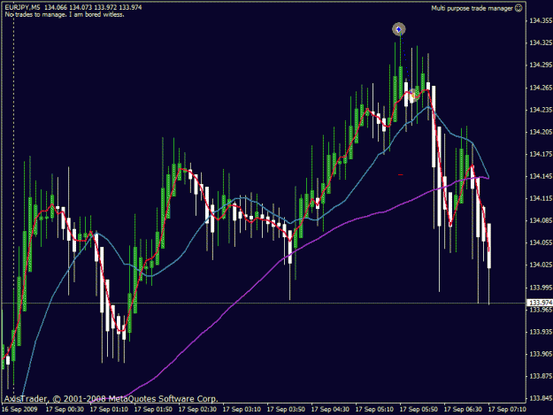This screenshot has width=553, height=415.
Task: Click the 134.205 price scale label
Action: point(541,132)
